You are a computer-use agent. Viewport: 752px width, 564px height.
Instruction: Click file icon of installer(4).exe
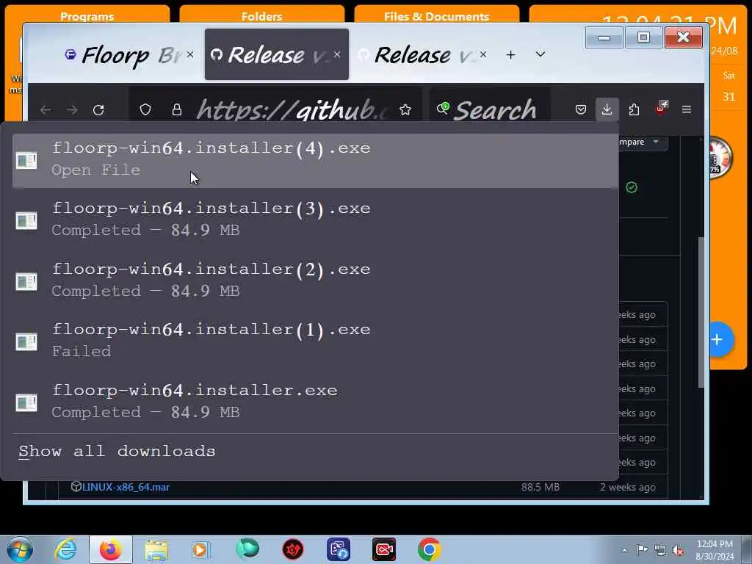click(26, 160)
